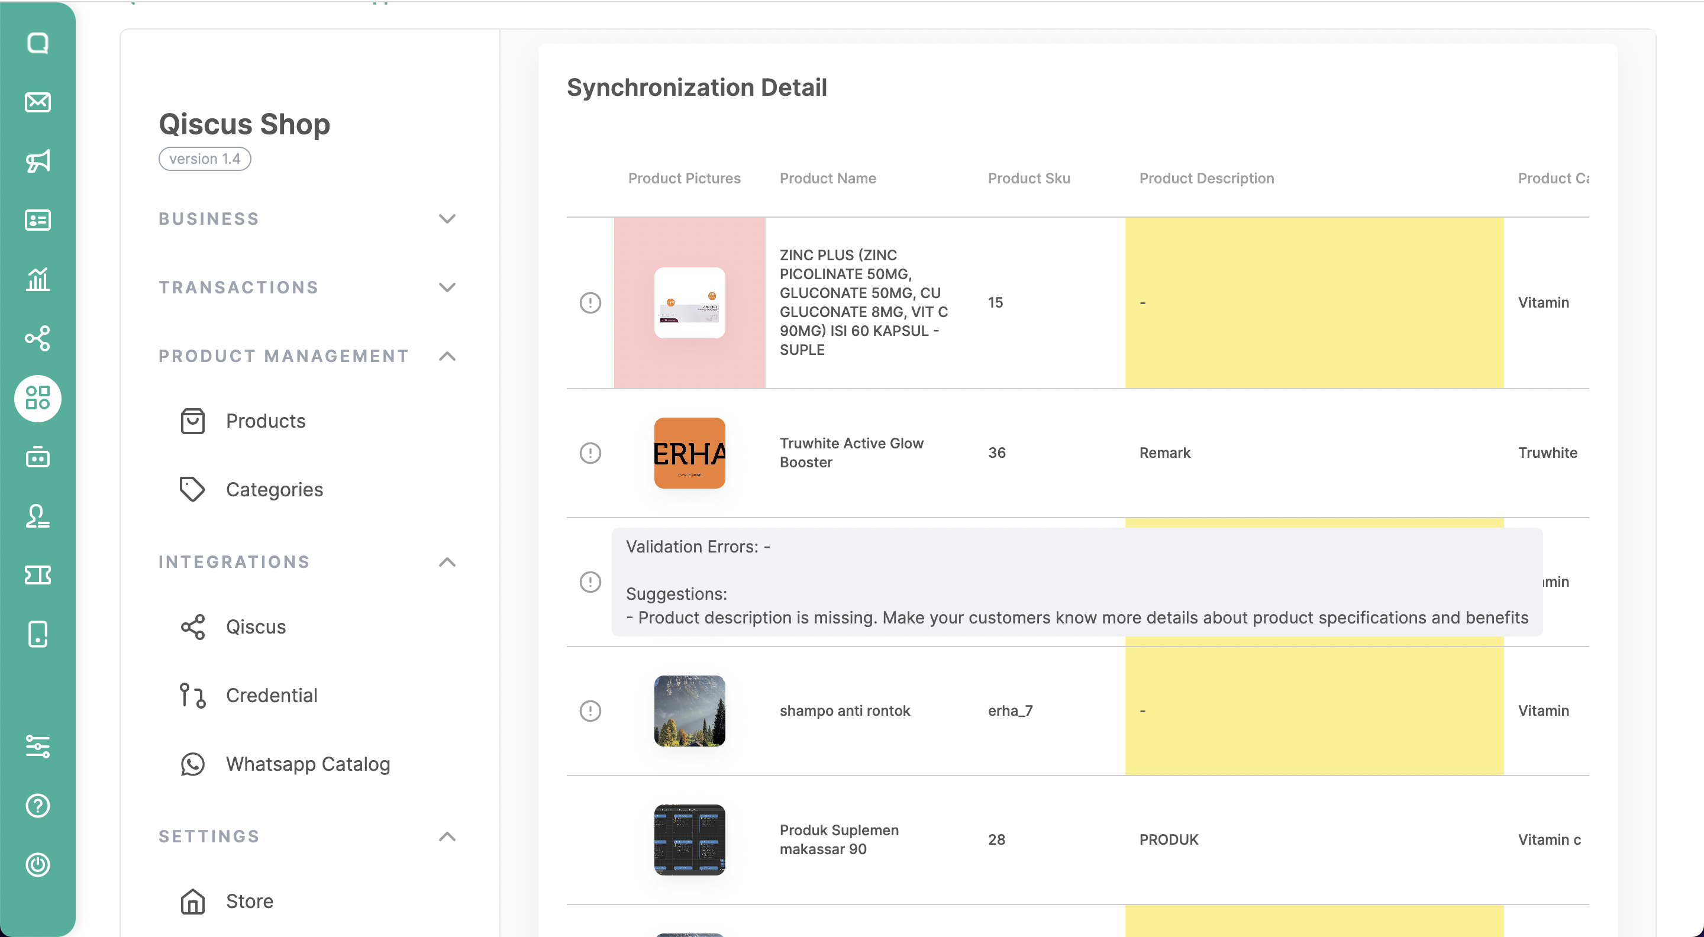
Task: Go to Categories menu item
Action: pyautogui.click(x=274, y=490)
